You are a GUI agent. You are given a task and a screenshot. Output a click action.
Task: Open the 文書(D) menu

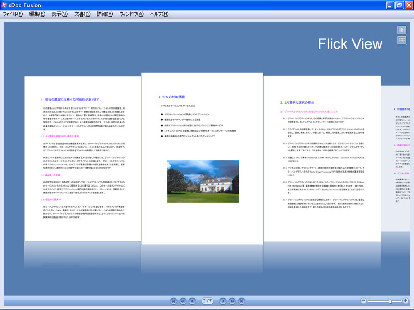82,14
